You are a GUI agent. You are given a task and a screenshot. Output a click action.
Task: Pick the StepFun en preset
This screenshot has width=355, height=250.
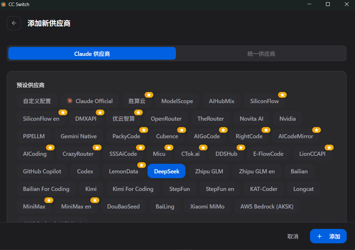click(220, 189)
